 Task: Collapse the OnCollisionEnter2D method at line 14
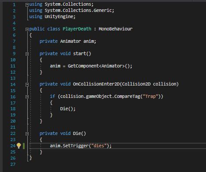pos(27,85)
